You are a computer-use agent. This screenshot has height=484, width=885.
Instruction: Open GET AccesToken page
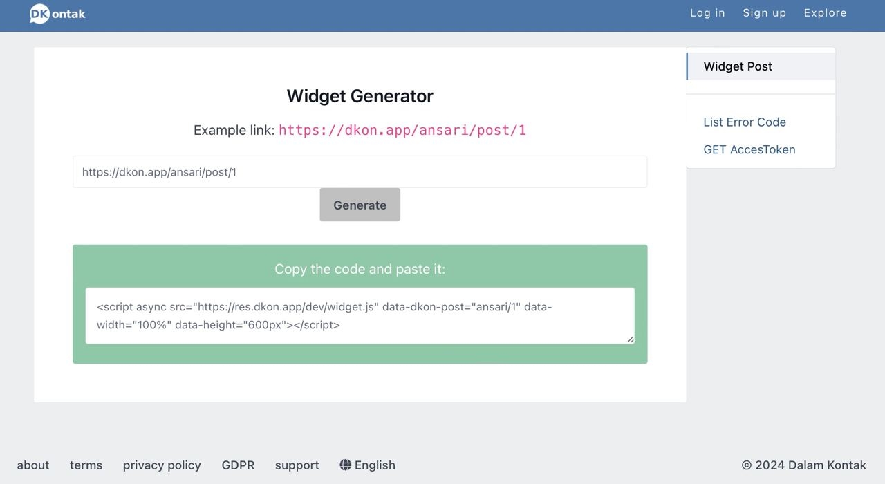[x=749, y=149]
